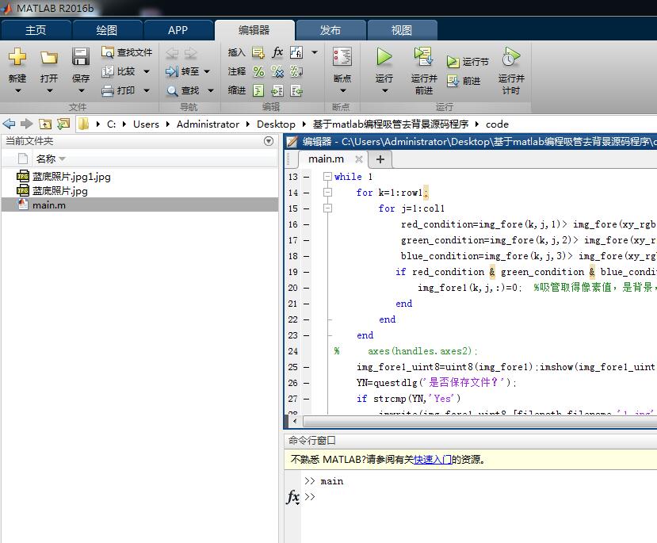657x543 pixels.
Task: Open the 快速入门 Getting Started link
Action: tap(433, 460)
